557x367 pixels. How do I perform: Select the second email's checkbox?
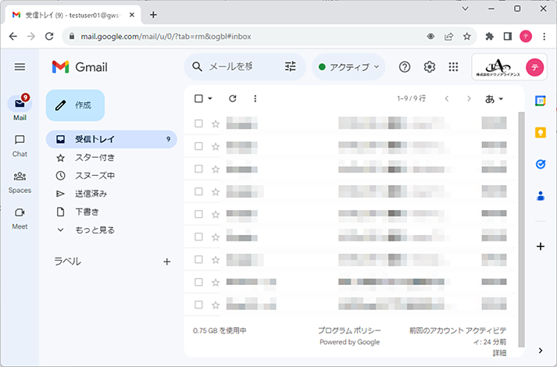coord(198,146)
